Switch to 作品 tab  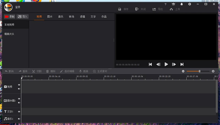pos(104,17)
